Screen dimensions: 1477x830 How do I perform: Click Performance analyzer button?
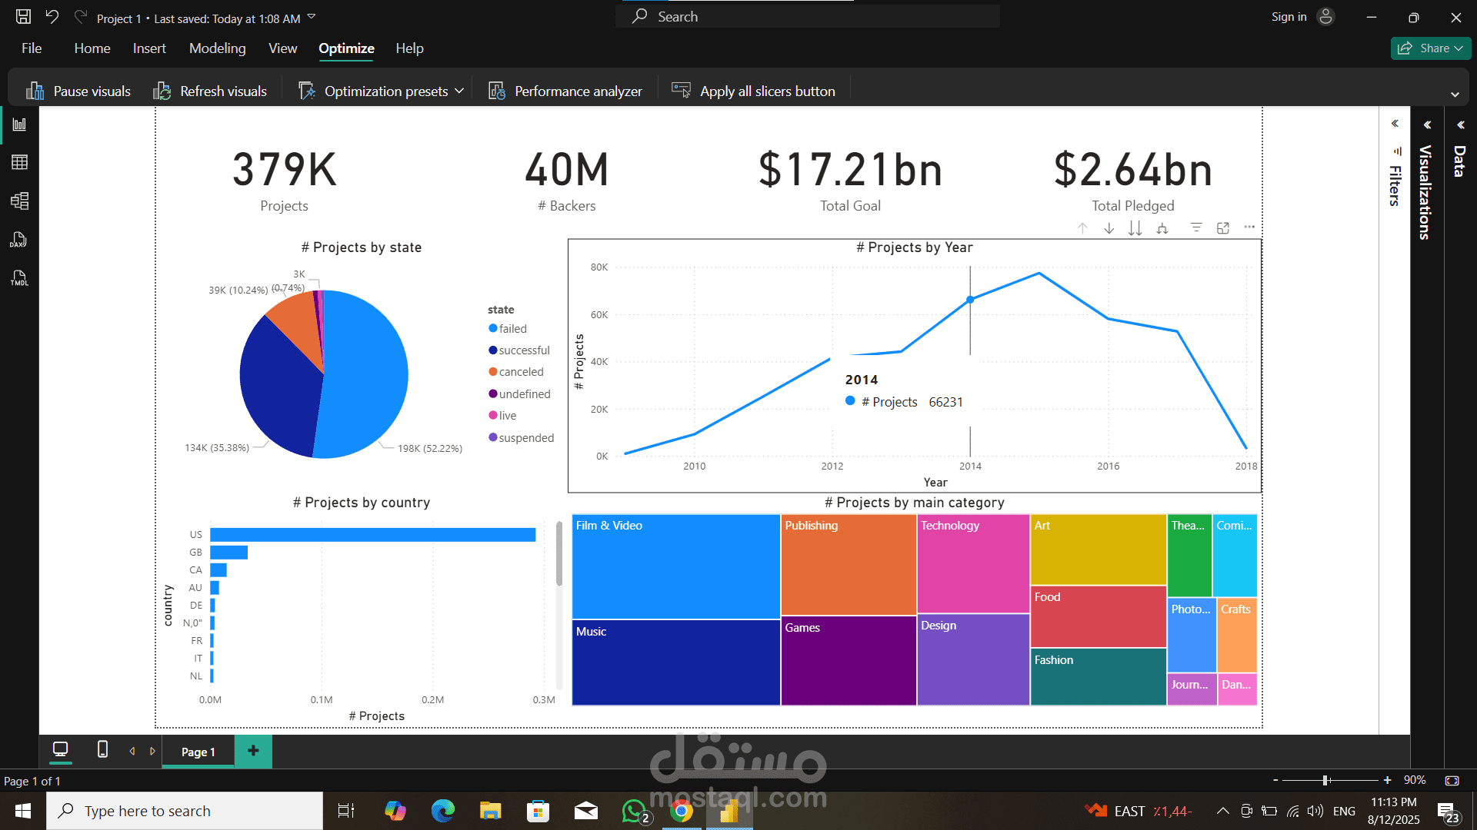[x=565, y=91]
